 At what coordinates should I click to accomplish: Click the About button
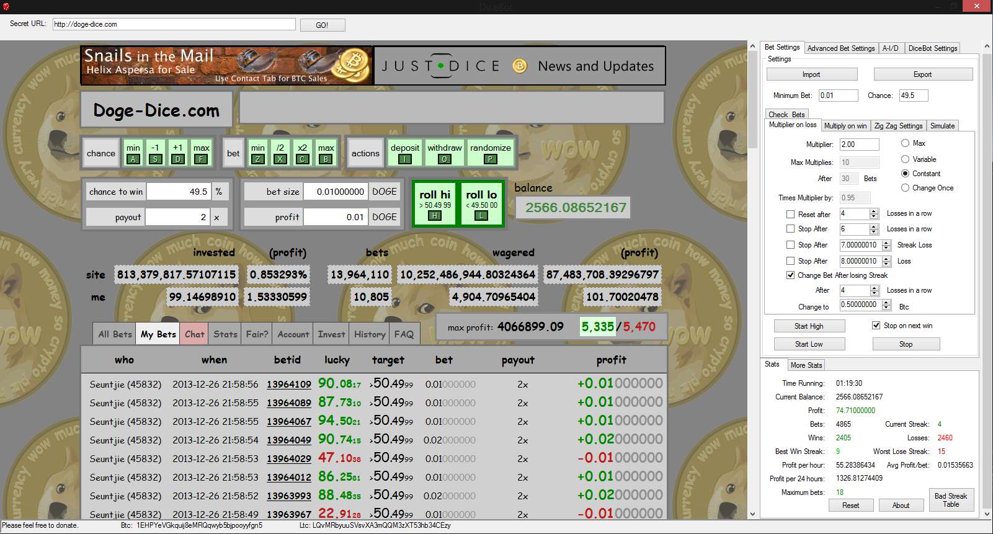click(901, 505)
